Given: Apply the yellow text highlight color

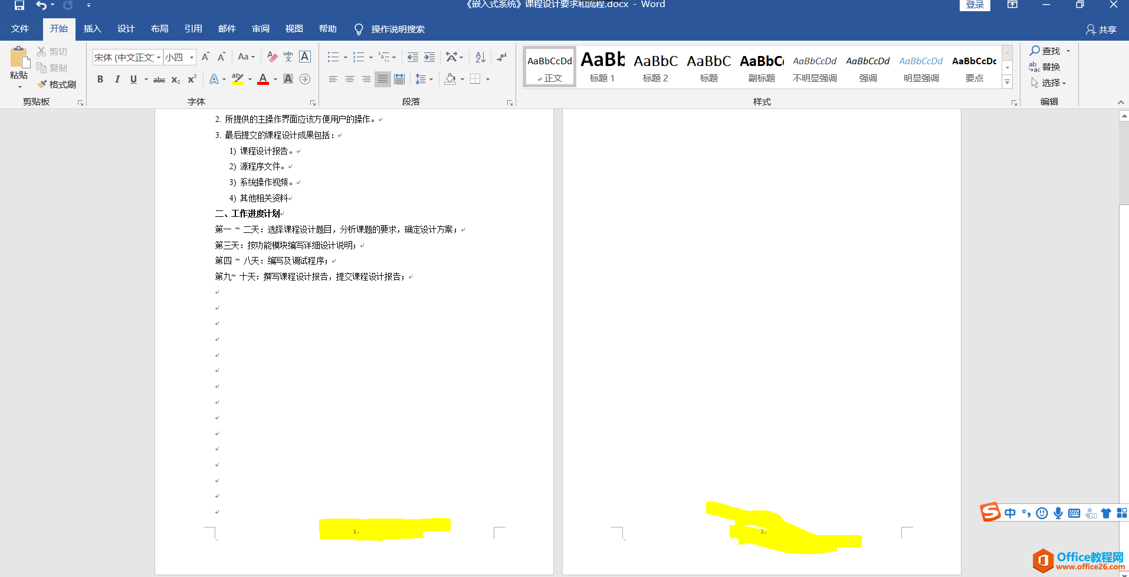Looking at the screenshot, I should 238,79.
